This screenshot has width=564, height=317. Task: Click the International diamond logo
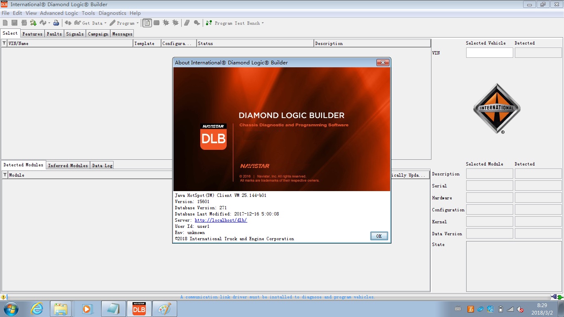(x=497, y=109)
